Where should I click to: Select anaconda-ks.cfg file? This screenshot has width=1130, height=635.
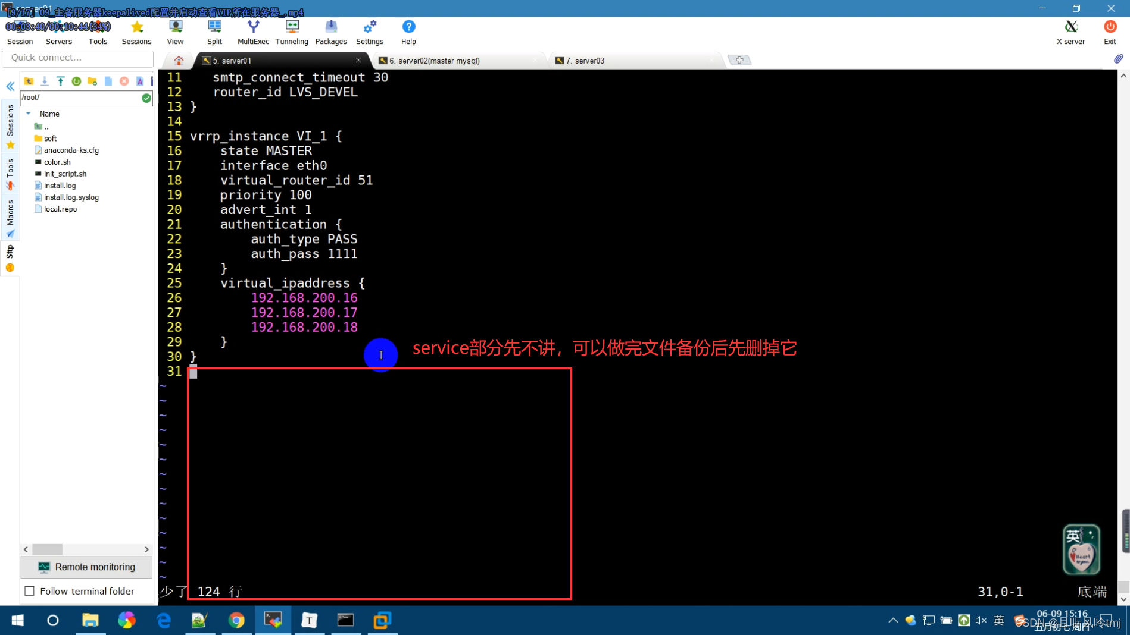[x=71, y=150]
